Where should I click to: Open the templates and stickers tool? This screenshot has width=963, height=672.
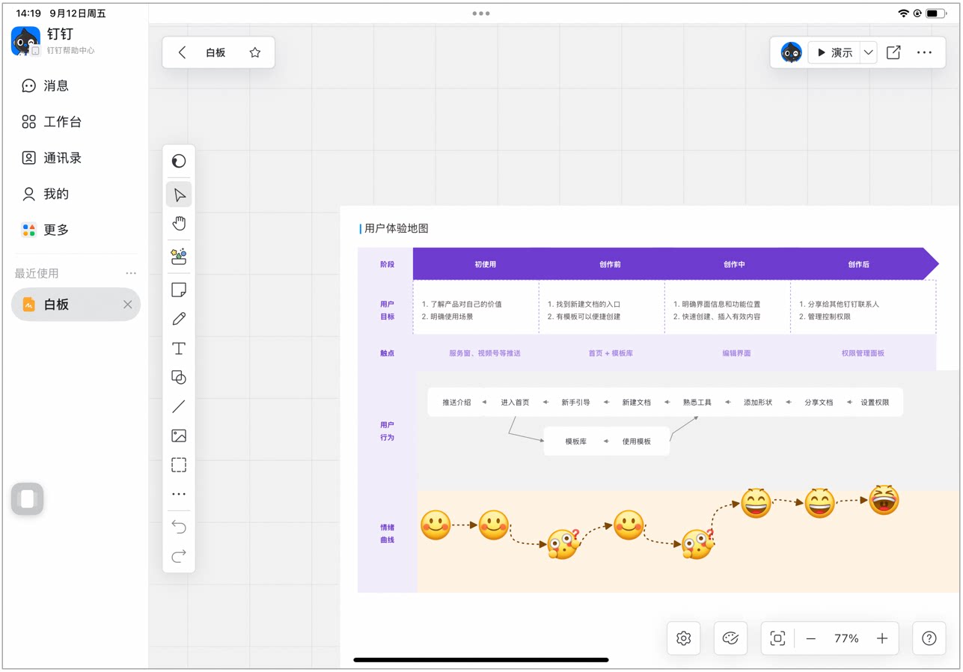pyautogui.click(x=179, y=257)
